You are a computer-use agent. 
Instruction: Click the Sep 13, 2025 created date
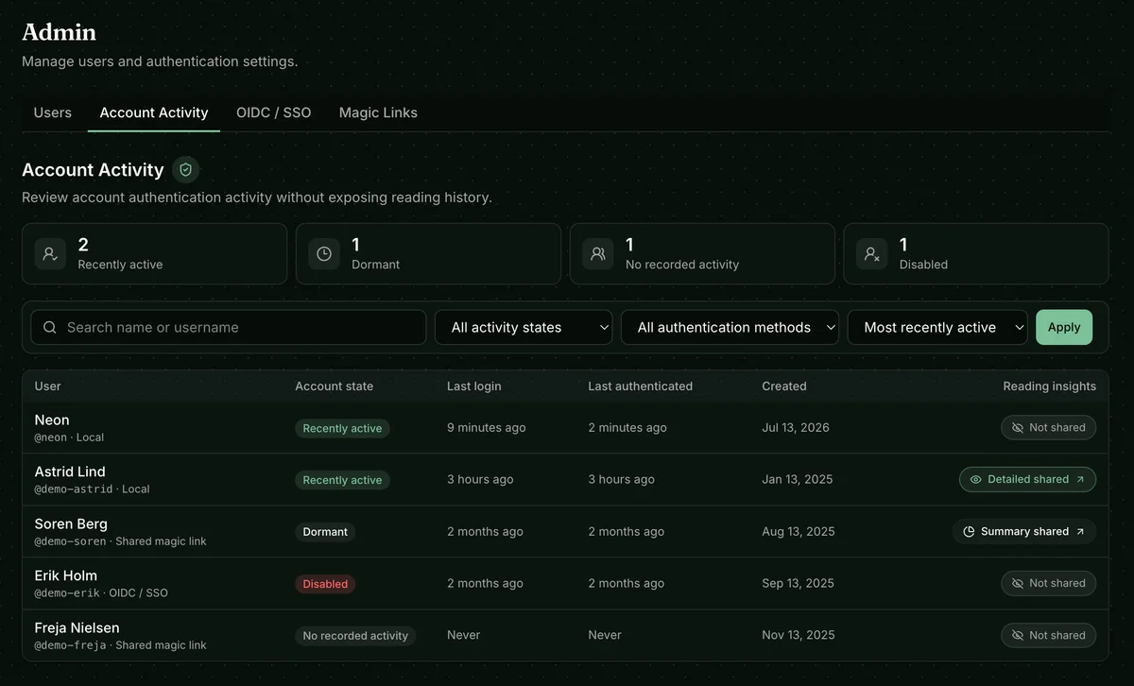(799, 583)
